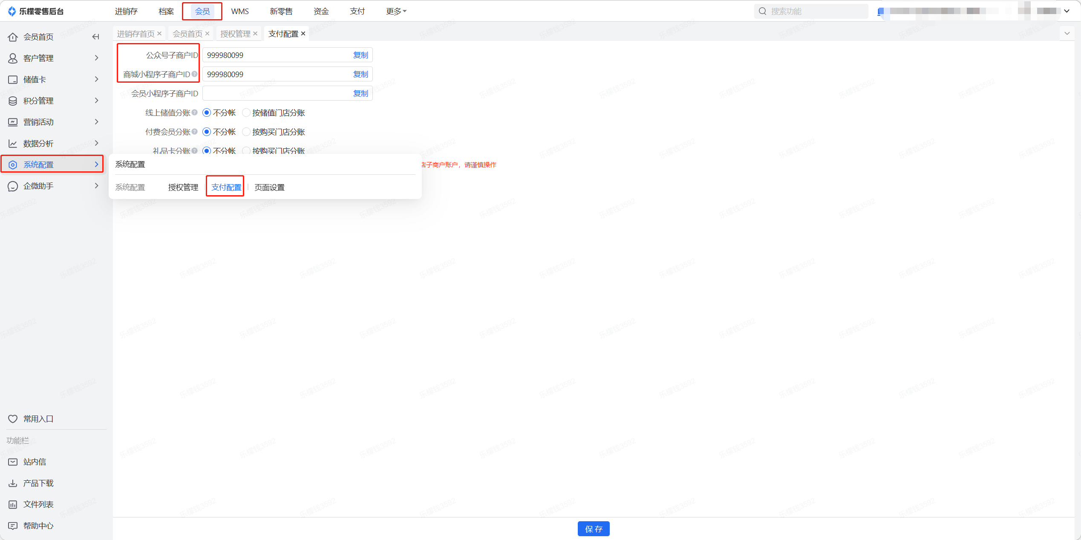Image resolution: width=1081 pixels, height=540 pixels.
Task: Open 资金 in top menu
Action: click(x=321, y=12)
